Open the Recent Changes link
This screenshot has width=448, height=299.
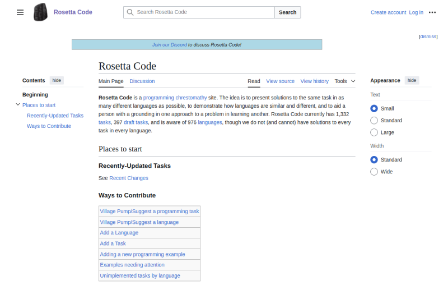pos(129,178)
